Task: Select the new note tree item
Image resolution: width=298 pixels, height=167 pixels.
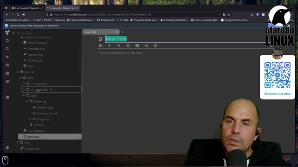Action: tap(50, 137)
